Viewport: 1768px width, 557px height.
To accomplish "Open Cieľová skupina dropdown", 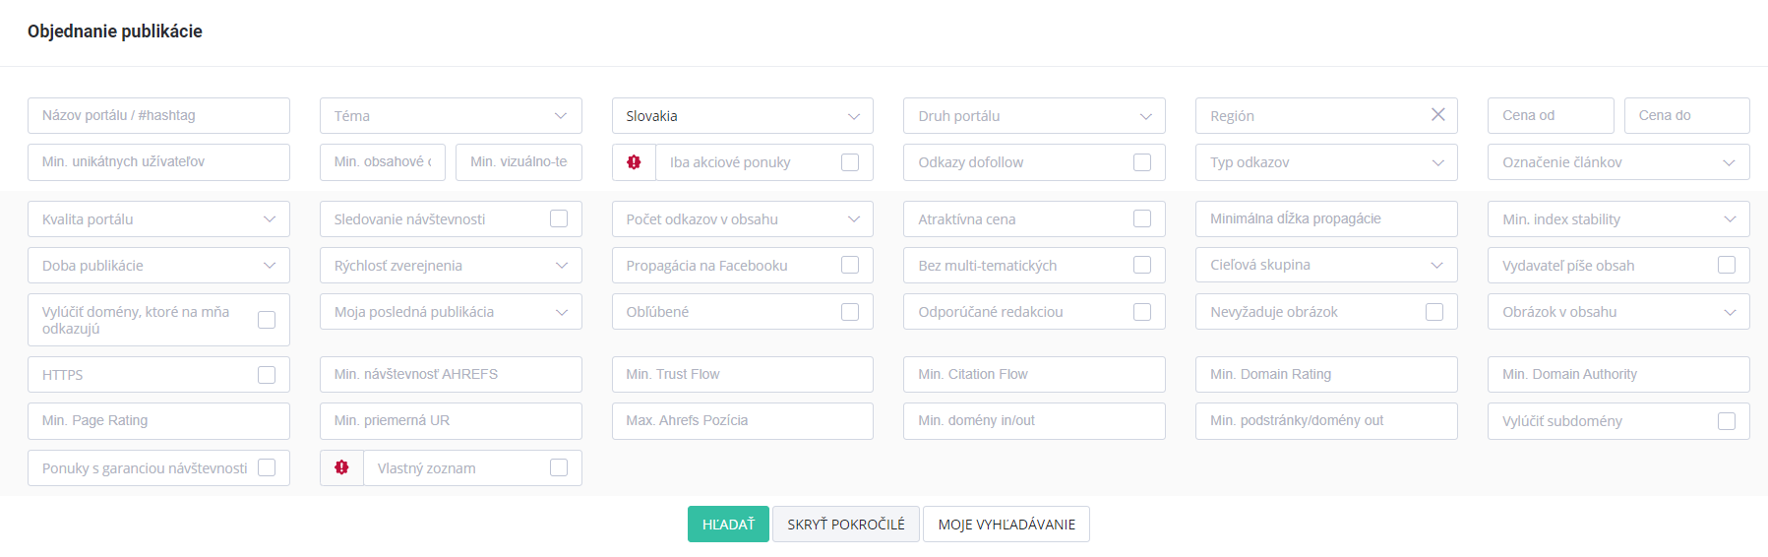I will click(x=1325, y=265).
